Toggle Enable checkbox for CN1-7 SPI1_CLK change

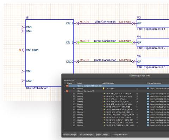[x=74, y=99]
